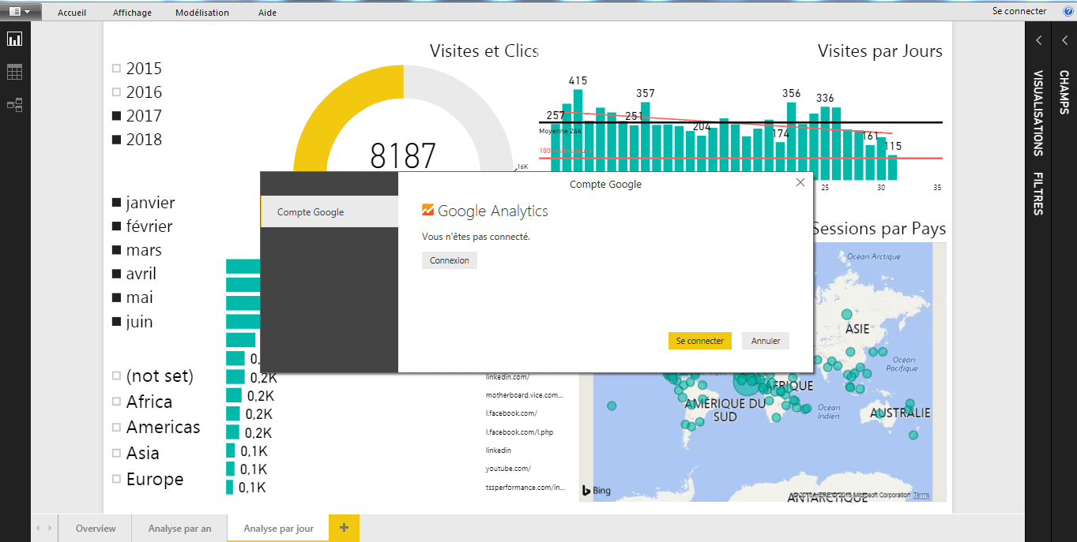Open the Data table view icon
The height and width of the screenshot is (542, 1077).
[x=14, y=73]
